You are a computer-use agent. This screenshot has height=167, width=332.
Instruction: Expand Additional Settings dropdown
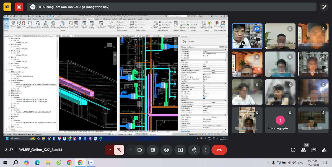click(111, 25)
